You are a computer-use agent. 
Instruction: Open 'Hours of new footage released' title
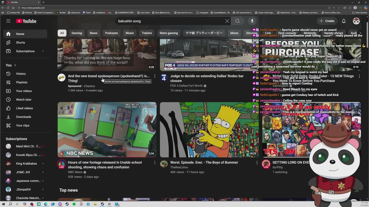pos(105,165)
